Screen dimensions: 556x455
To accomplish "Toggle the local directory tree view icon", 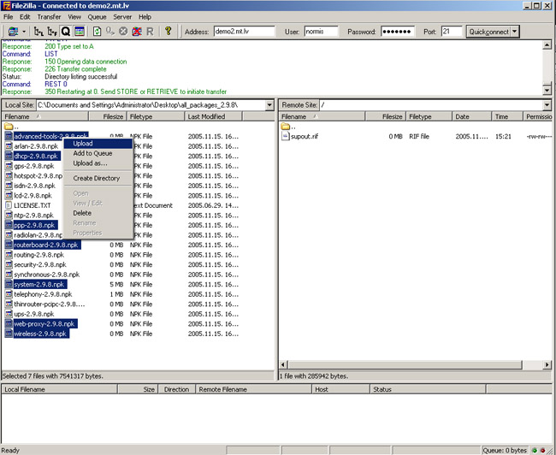I will tap(38, 32).
